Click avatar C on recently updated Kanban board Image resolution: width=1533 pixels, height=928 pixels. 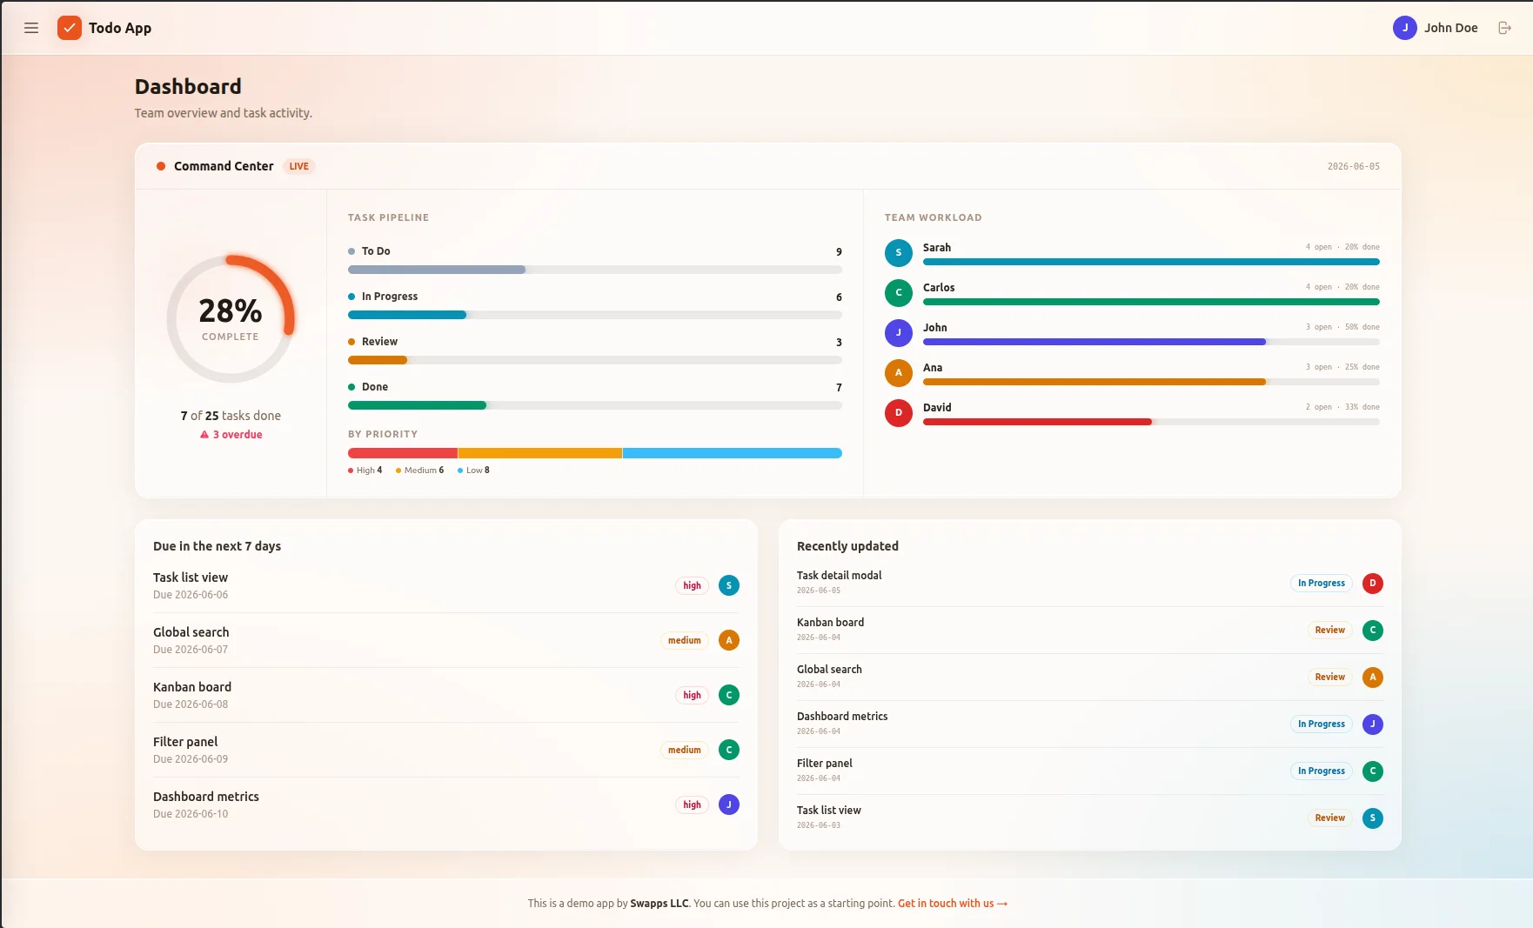[1373, 631]
